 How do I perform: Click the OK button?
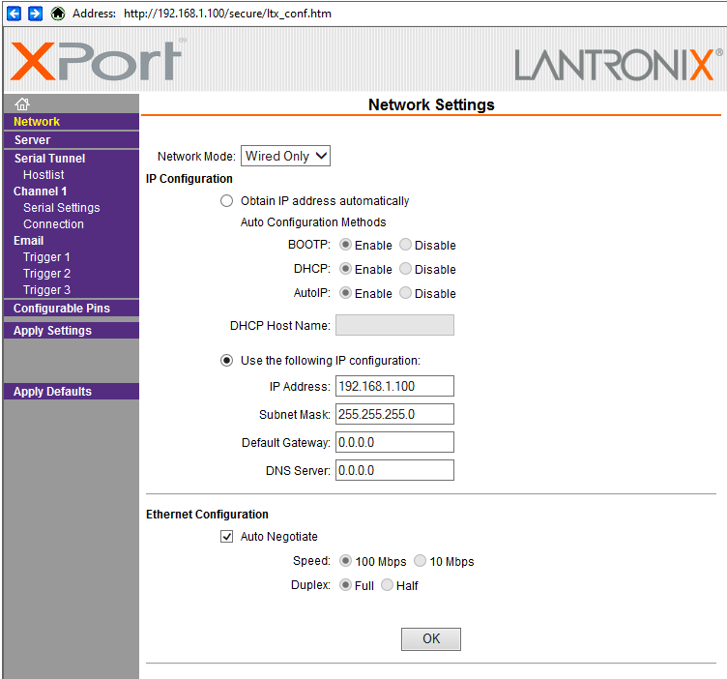tap(431, 639)
